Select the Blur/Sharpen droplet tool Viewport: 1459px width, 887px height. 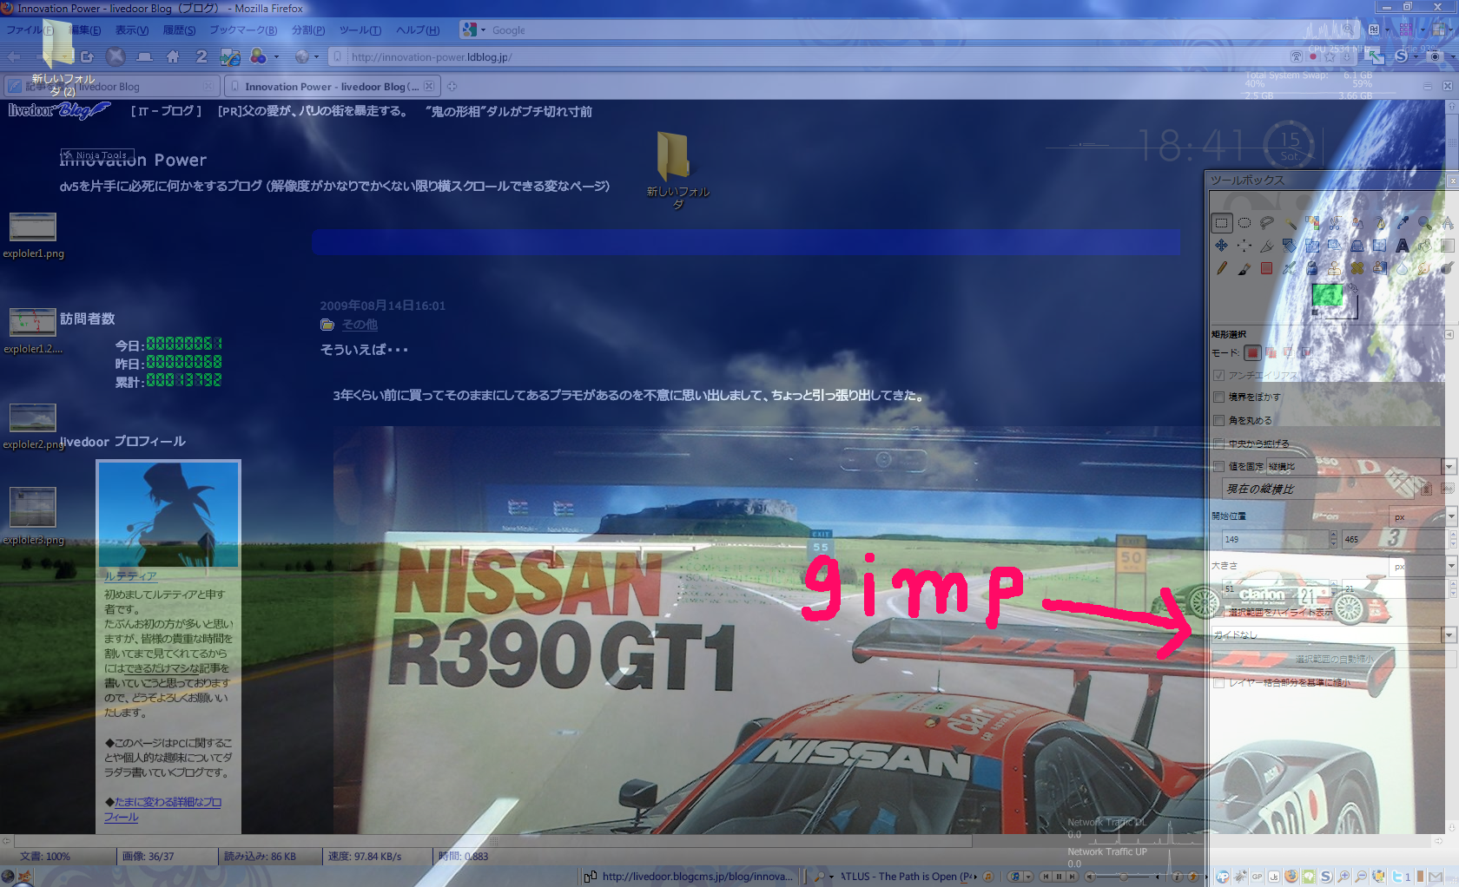1403,268
